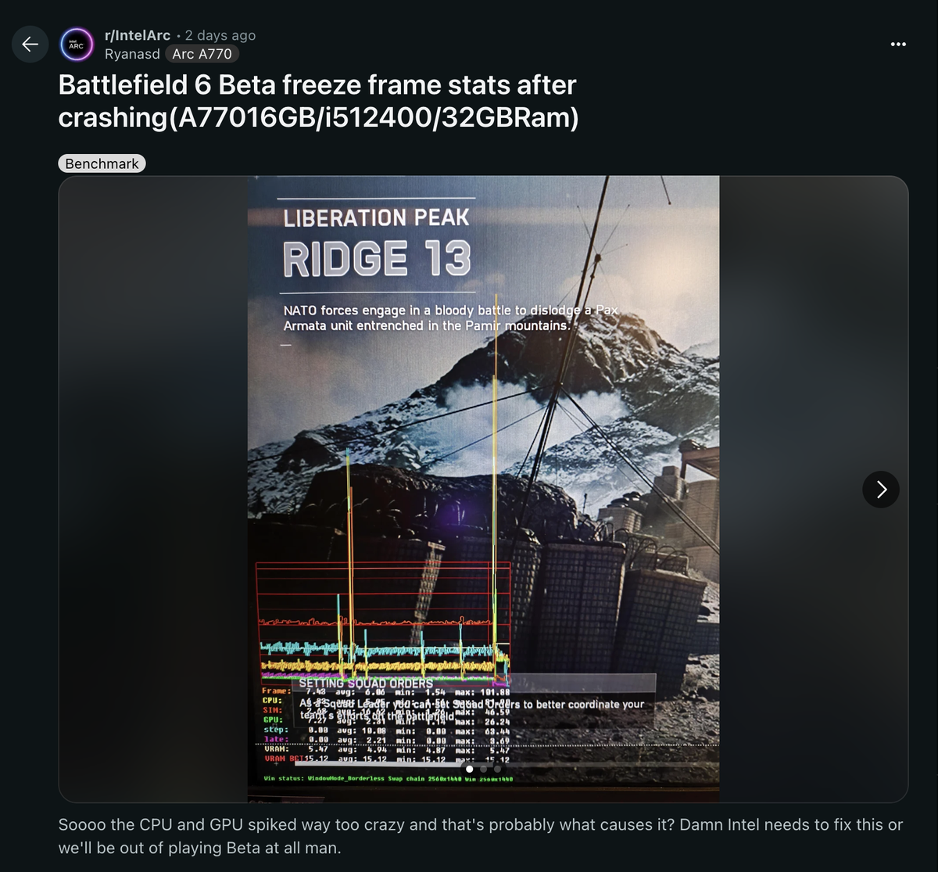Open the three-dot post options menu

coord(898,45)
